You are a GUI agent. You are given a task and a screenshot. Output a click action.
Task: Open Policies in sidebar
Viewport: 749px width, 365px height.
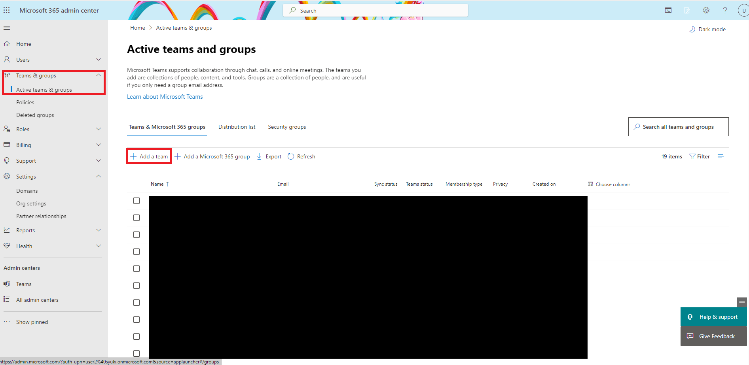[25, 102]
